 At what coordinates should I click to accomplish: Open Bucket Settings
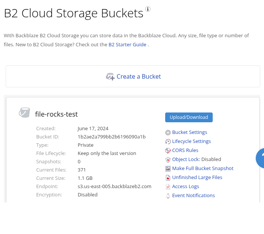(x=190, y=132)
